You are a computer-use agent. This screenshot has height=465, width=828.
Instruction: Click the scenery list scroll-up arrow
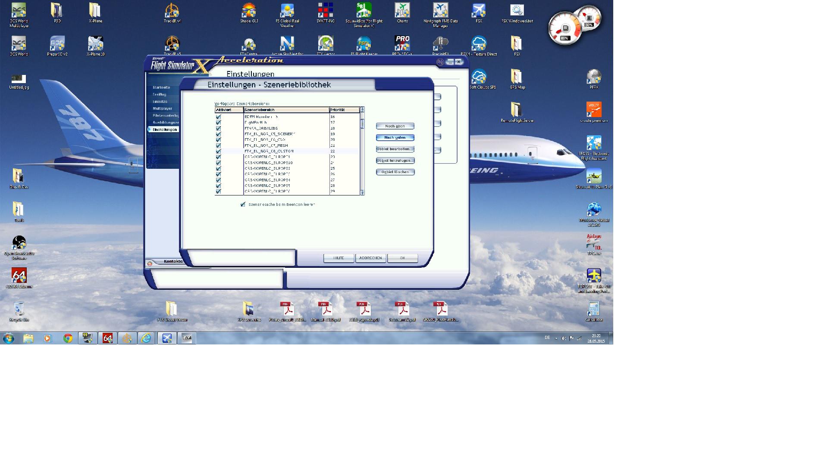[x=362, y=109]
